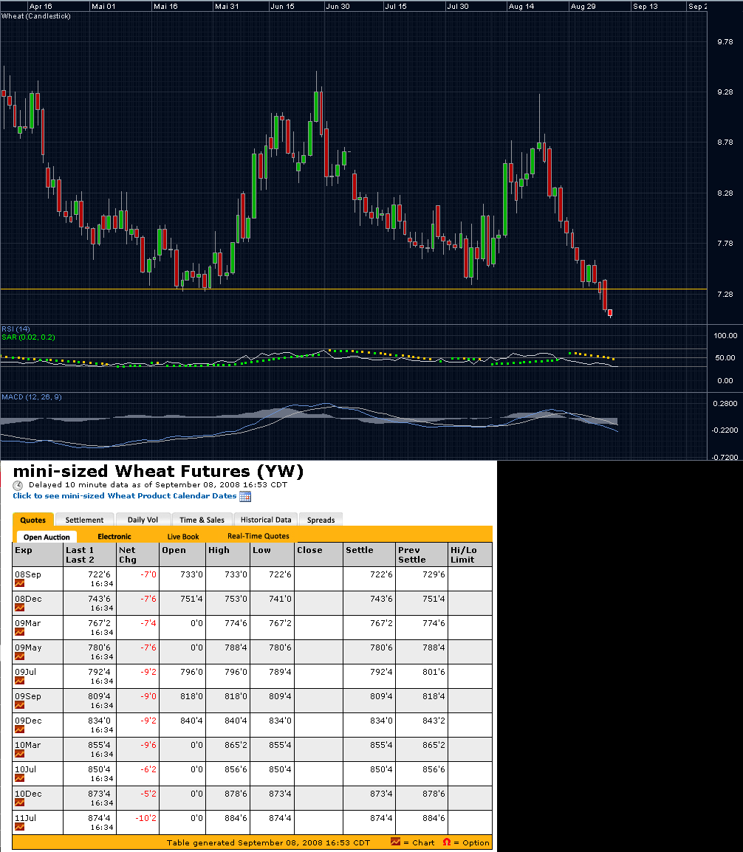Click the 09Jul expiration label

coord(26,672)
